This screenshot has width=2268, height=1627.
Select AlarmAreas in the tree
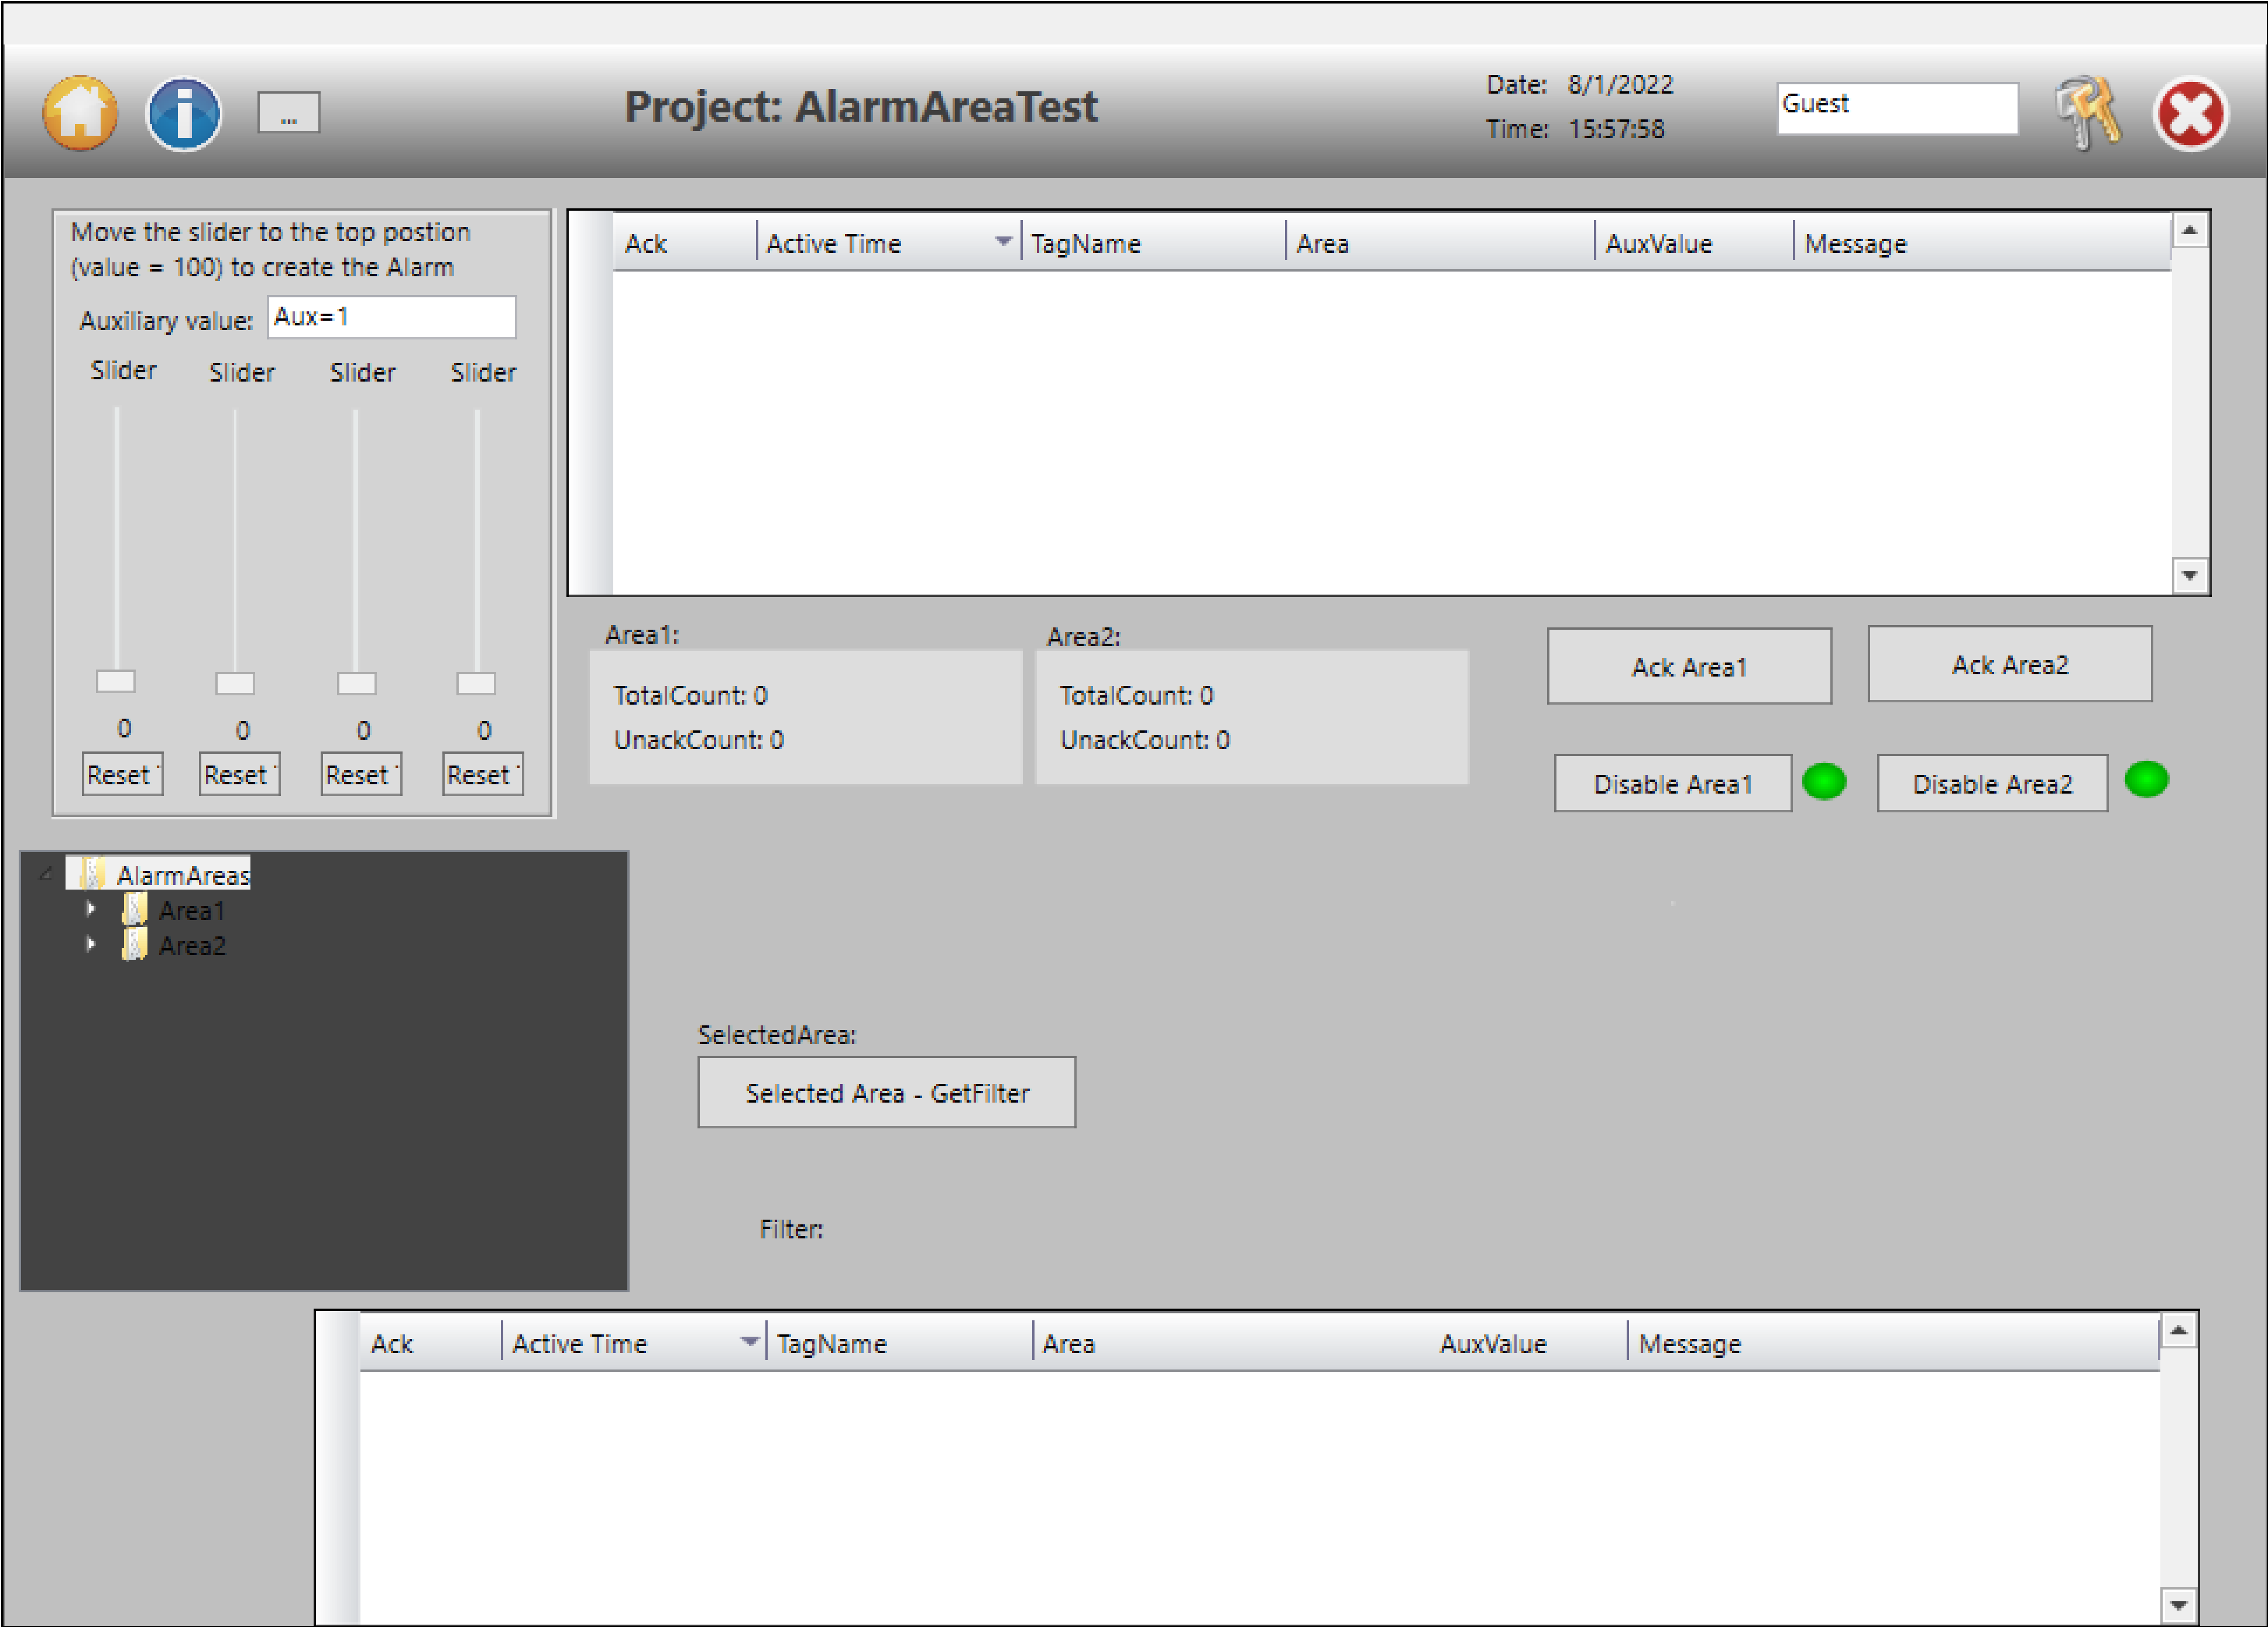[x=183, y=875]
